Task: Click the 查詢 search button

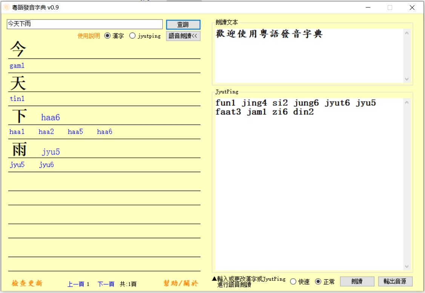Action: 183,25
